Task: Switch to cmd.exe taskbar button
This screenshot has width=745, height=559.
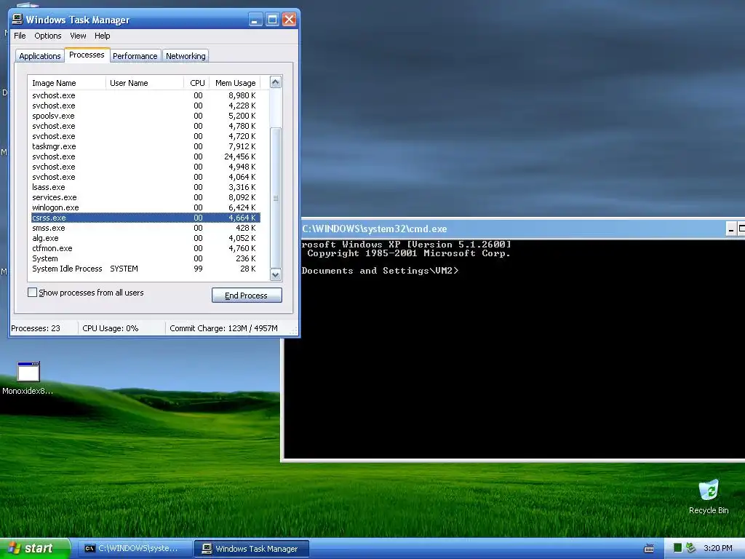Action: coord(135,549)
